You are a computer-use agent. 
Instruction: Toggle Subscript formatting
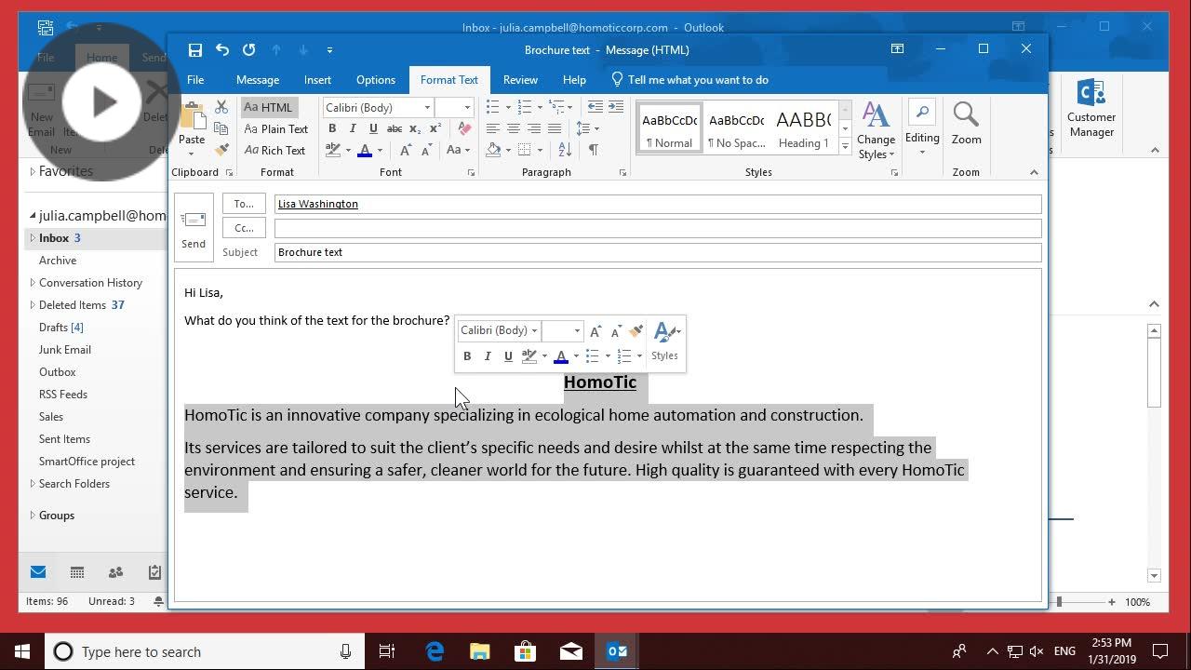tap(415, 128)
